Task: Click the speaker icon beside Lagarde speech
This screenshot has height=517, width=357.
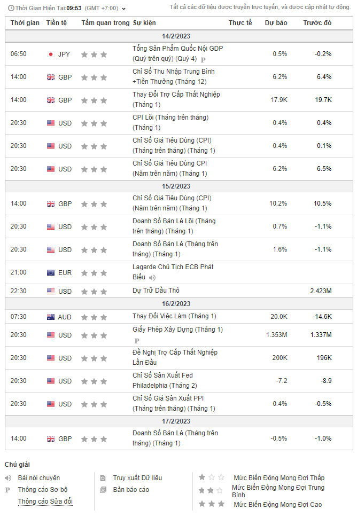Action: click(x=152, y=278)
